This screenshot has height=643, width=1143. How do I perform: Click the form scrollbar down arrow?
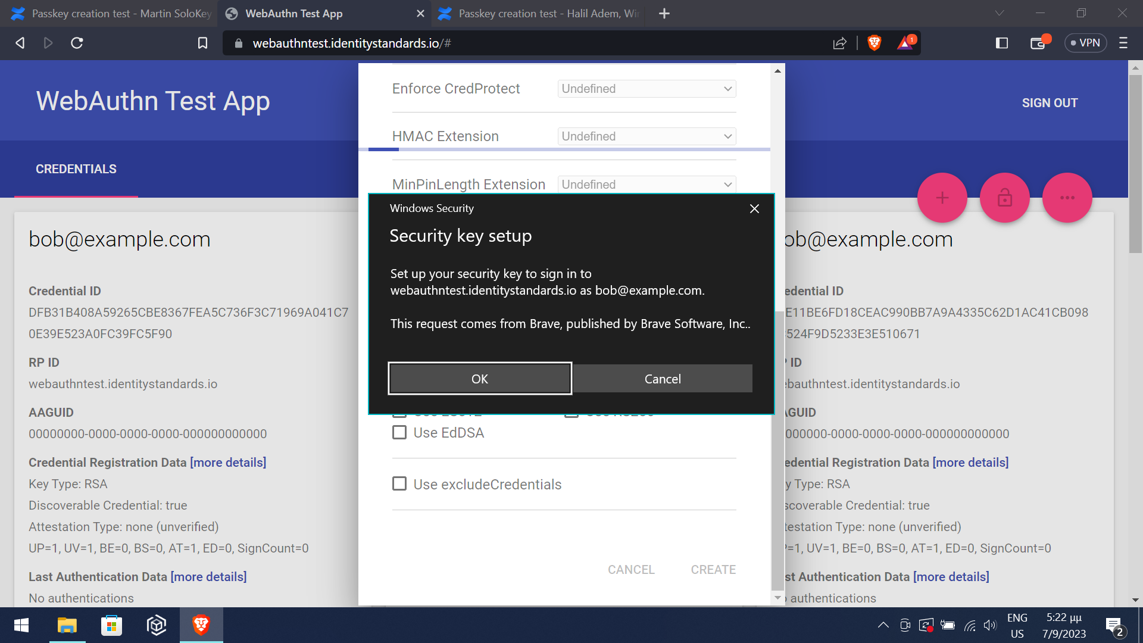(x=777, y=597)
